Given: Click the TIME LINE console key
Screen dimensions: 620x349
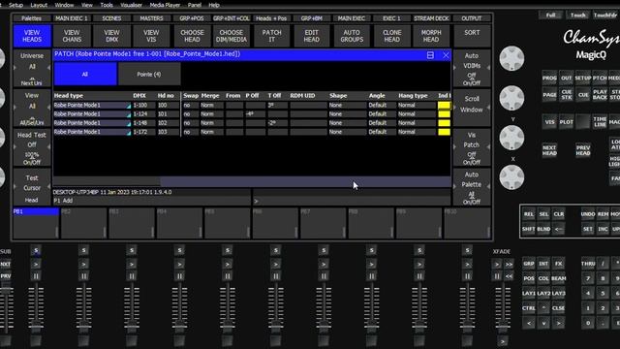Looking at the screenshot, I should (600, 121).
